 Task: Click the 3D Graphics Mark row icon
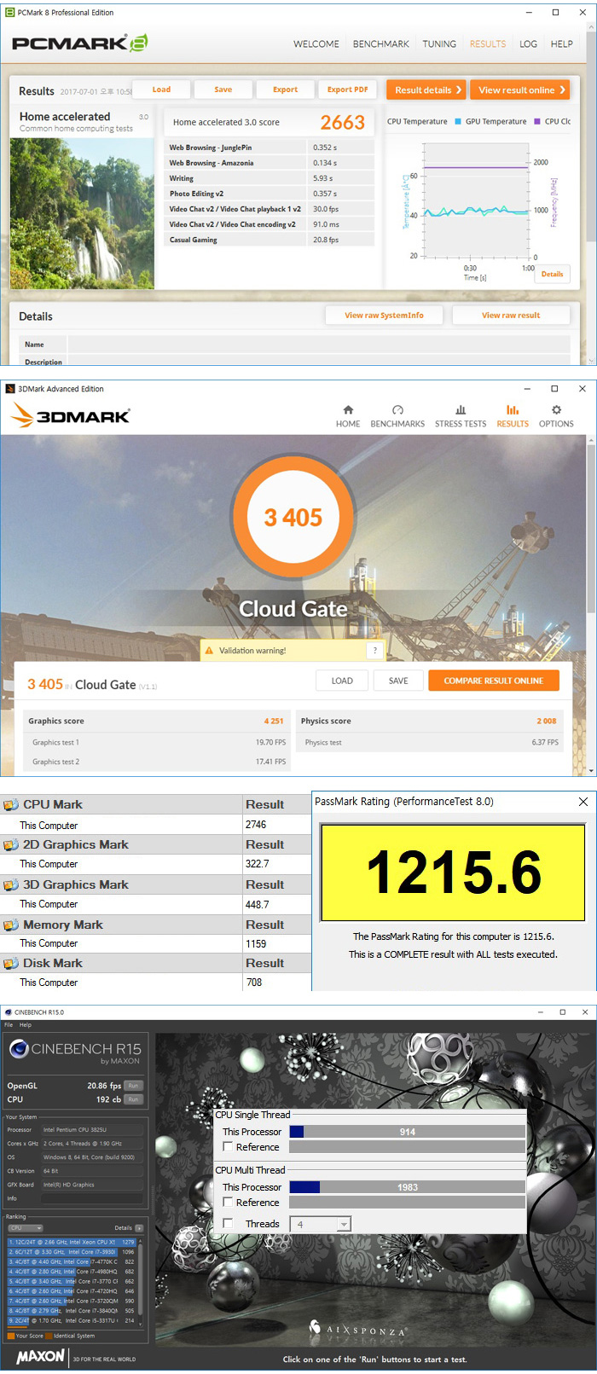tap(11, 884)
